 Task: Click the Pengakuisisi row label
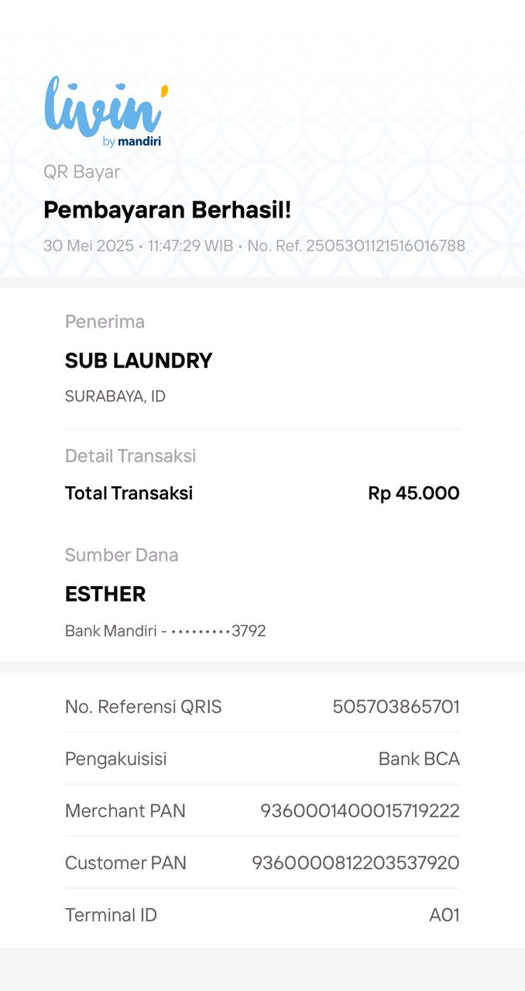coord(115,759)
